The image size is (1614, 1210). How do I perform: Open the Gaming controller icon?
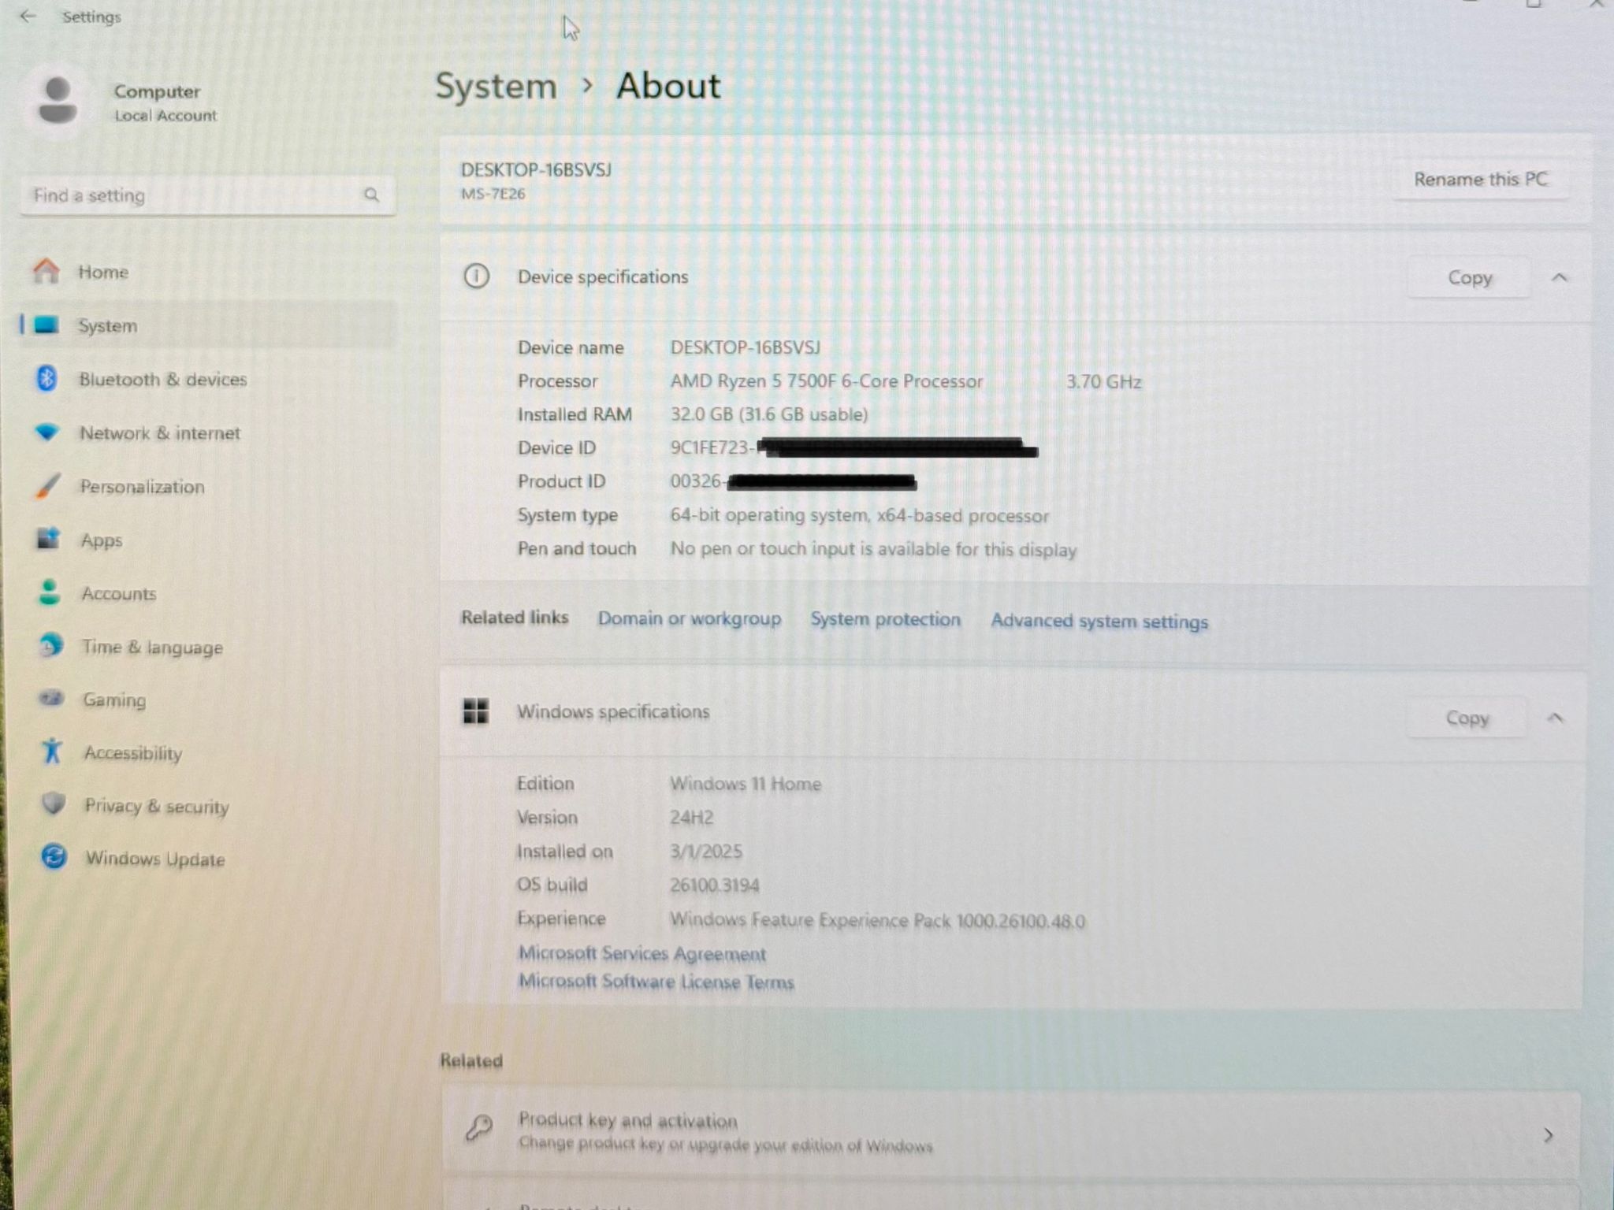point(52,698)
